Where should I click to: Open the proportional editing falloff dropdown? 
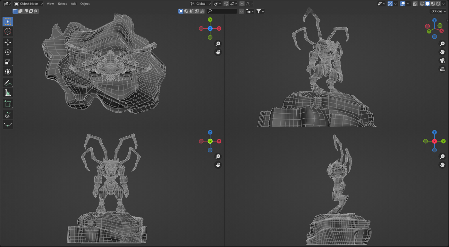coord(249,4)
